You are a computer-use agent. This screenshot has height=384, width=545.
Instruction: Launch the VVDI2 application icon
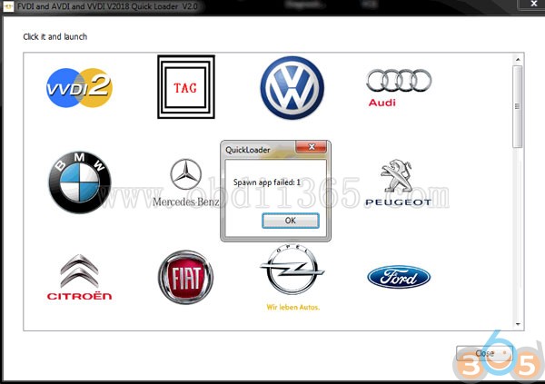(x=79, y=87)
